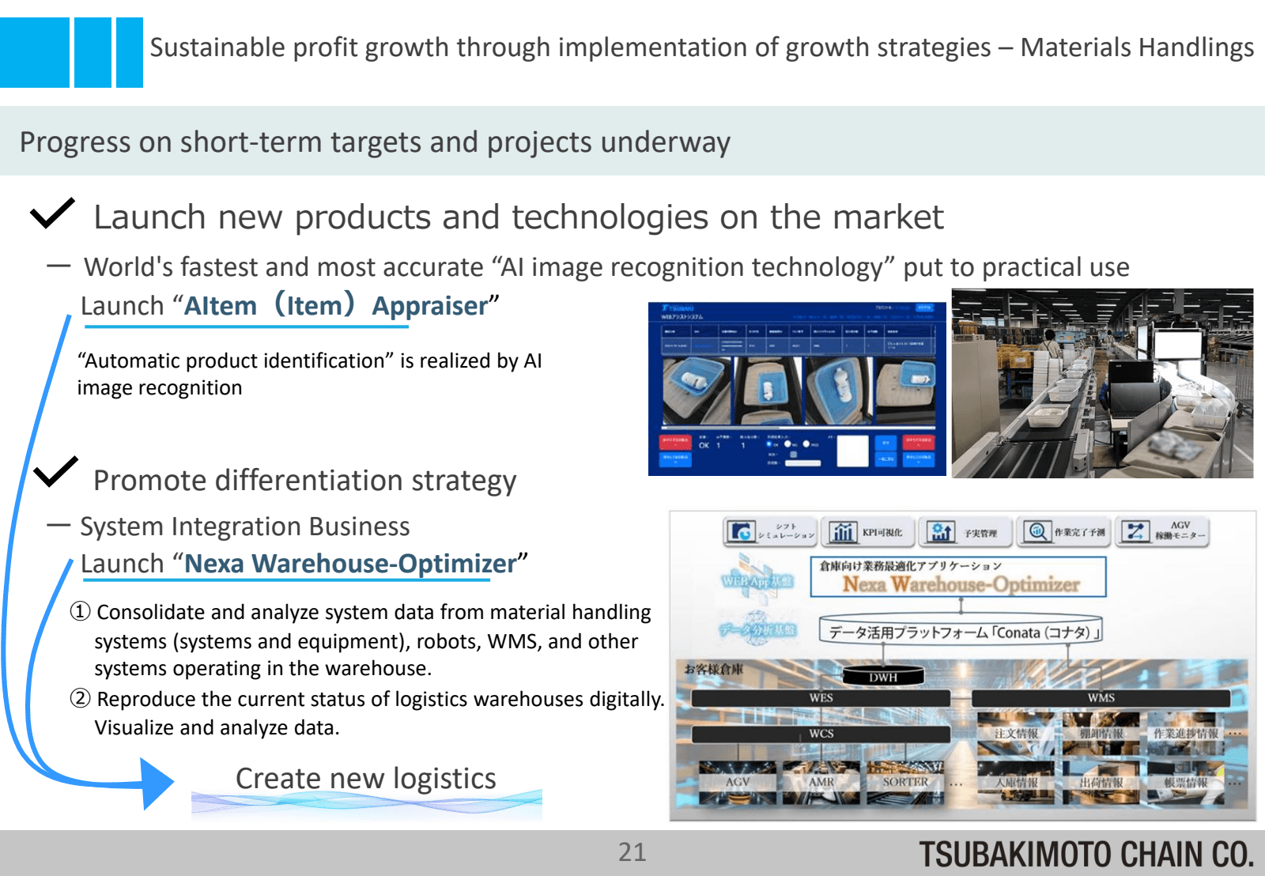
Task: Click the データ分析基盤 globe graphic
Action: (x=757, y=629)
